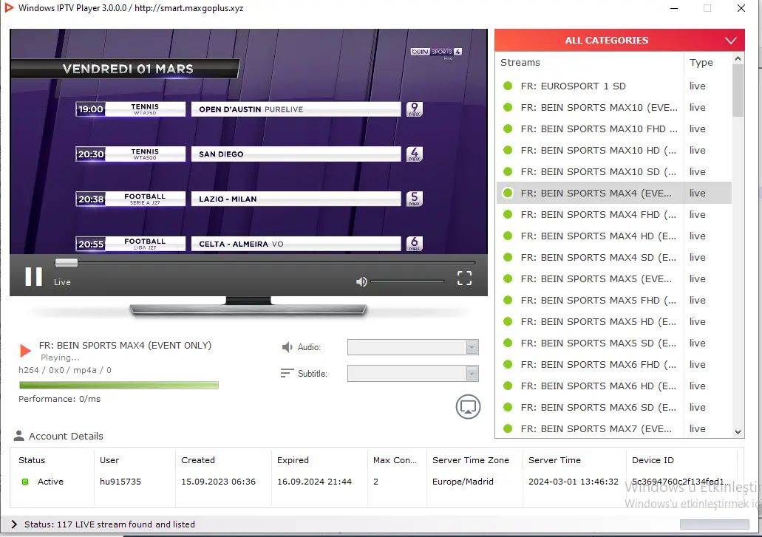This screenshot has width=762, height=537.
Task: Pause the live stream playback
Action: [33, 277]
